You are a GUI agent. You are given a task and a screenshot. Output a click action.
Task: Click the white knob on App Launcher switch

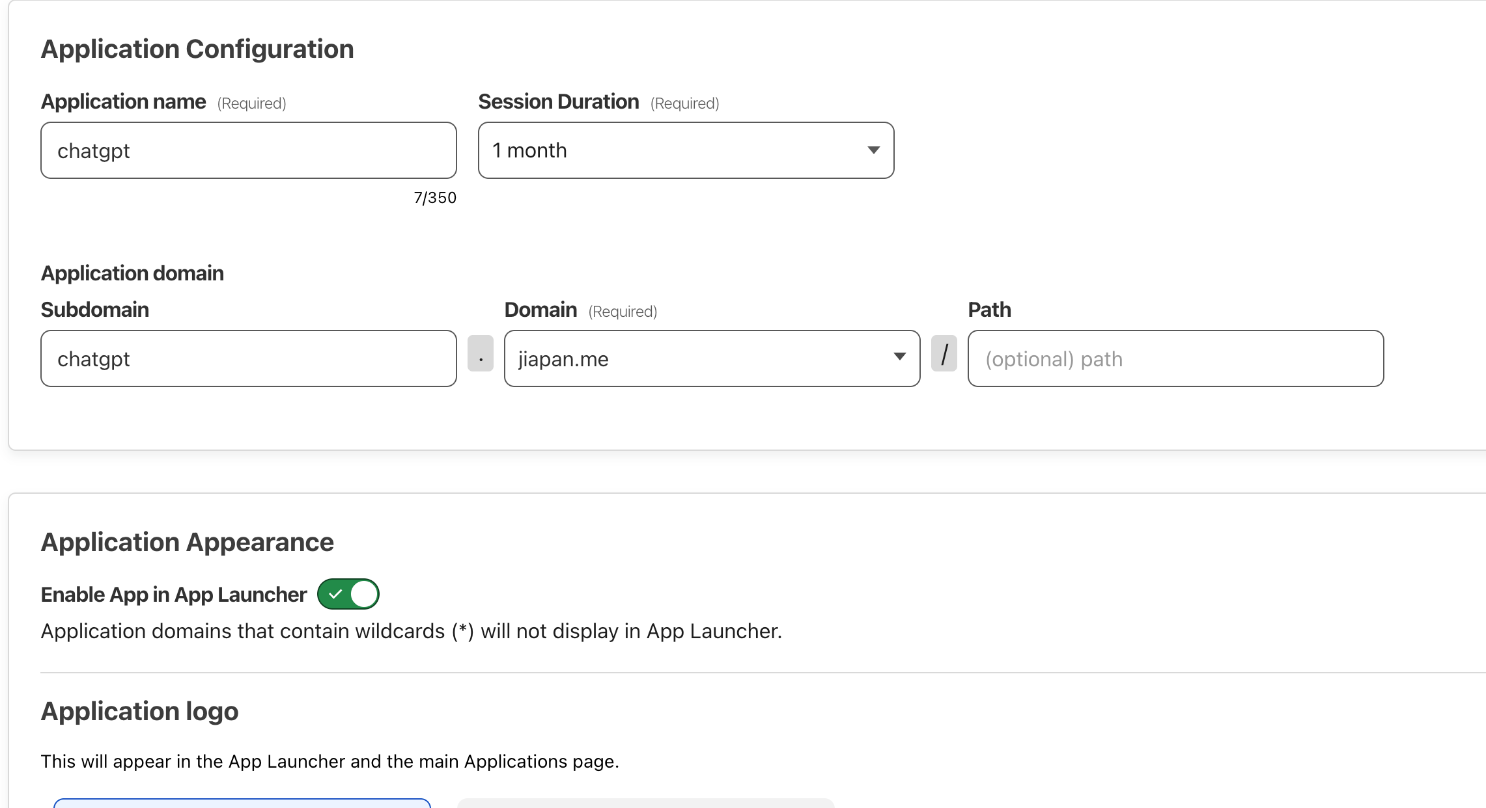point(363,594)
